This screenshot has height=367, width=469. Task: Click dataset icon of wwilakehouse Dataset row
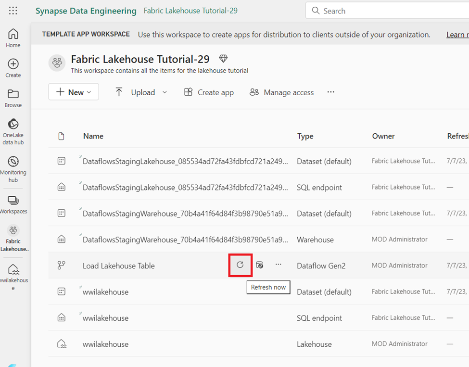point(61,291)
